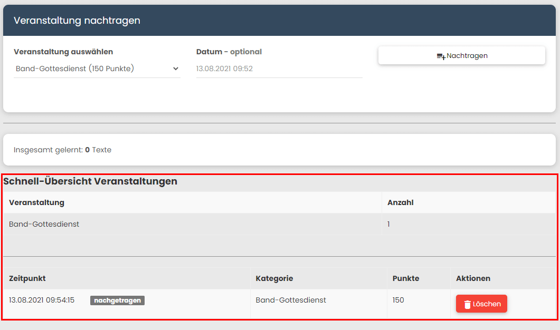Delete the Band-Gottesdienst entry with Löschen
The width and height of the screenshot is (560, 330).
click(481, 304)
